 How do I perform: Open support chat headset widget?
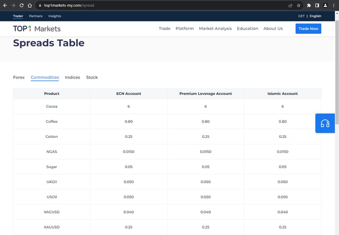click(x=325, y=123)
